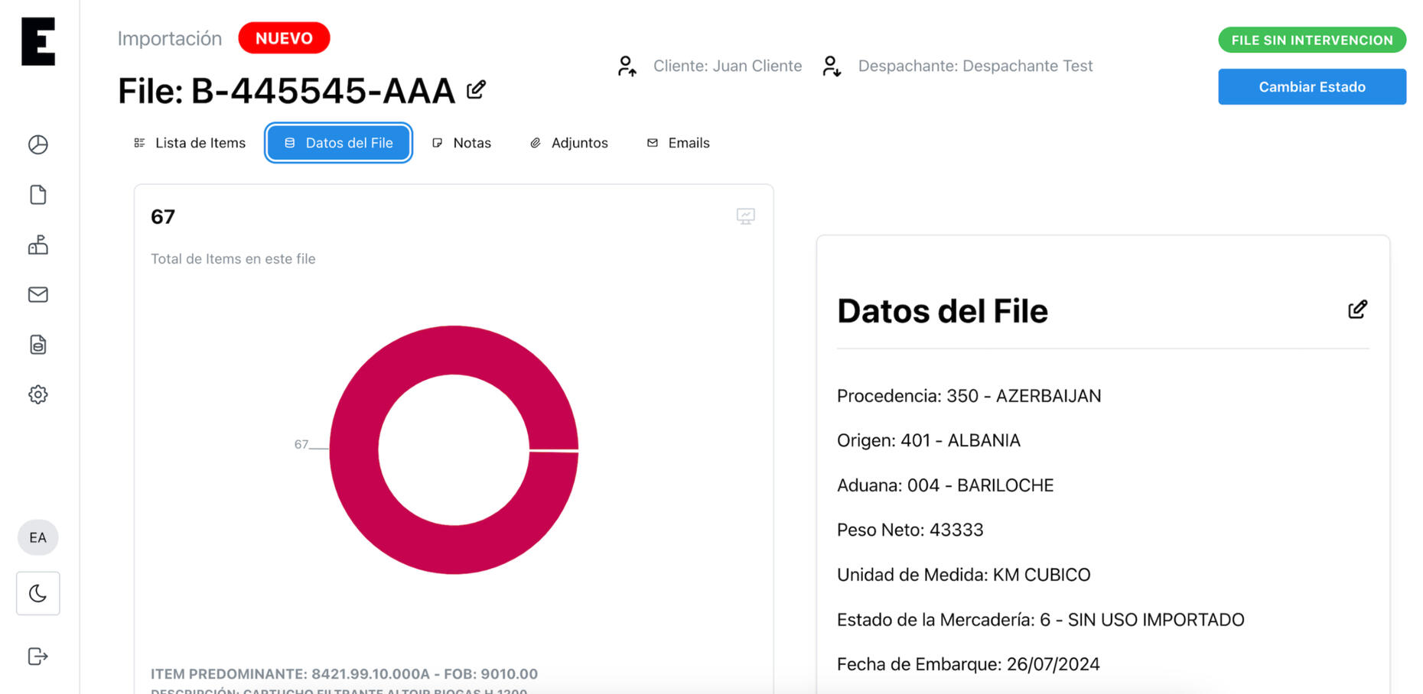The width and height of the screenshot is (1423, 694).
Task: Open the Notas tab
Action: pyautogui.click(x=462, y=142)
